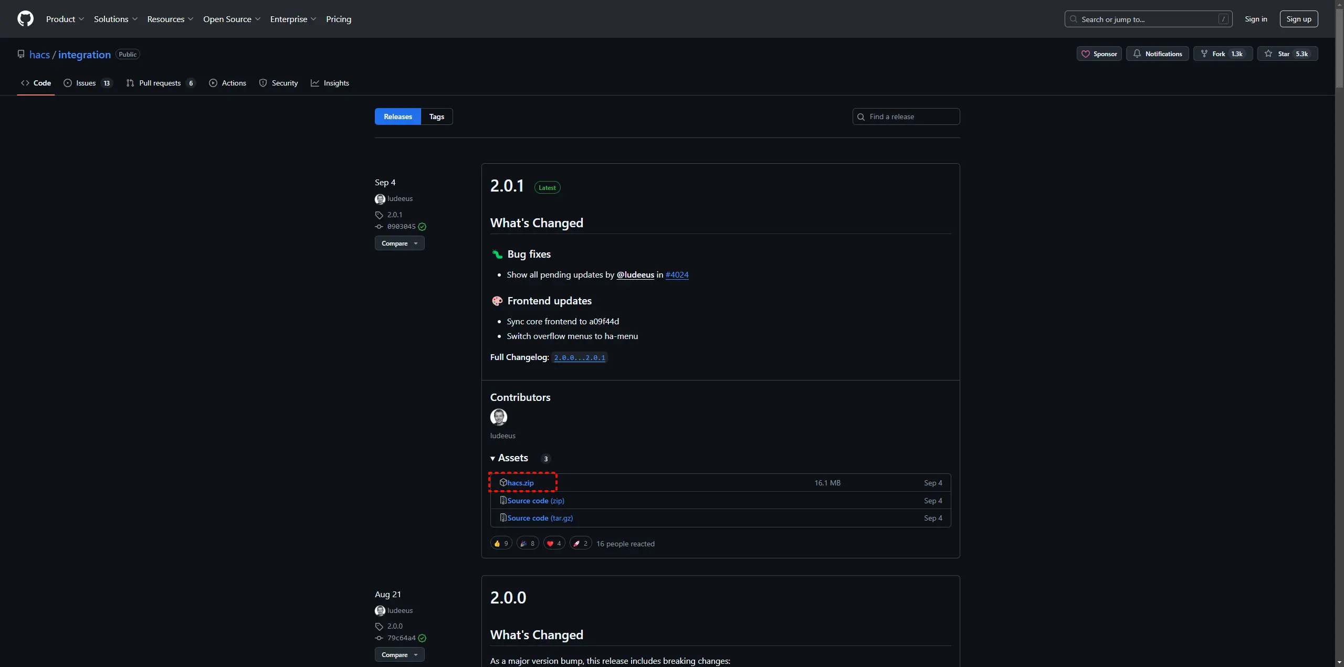Expand the Open Source menu
The image size is (1344, 667).
(232, 19)
